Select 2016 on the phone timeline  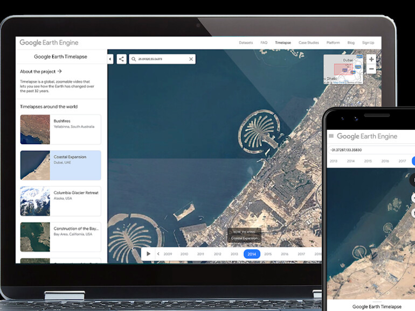385,161
